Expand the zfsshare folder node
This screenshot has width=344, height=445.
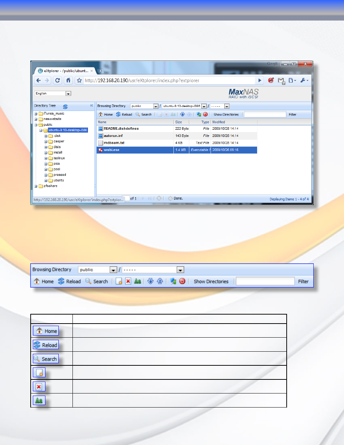(x=36, y=186)
